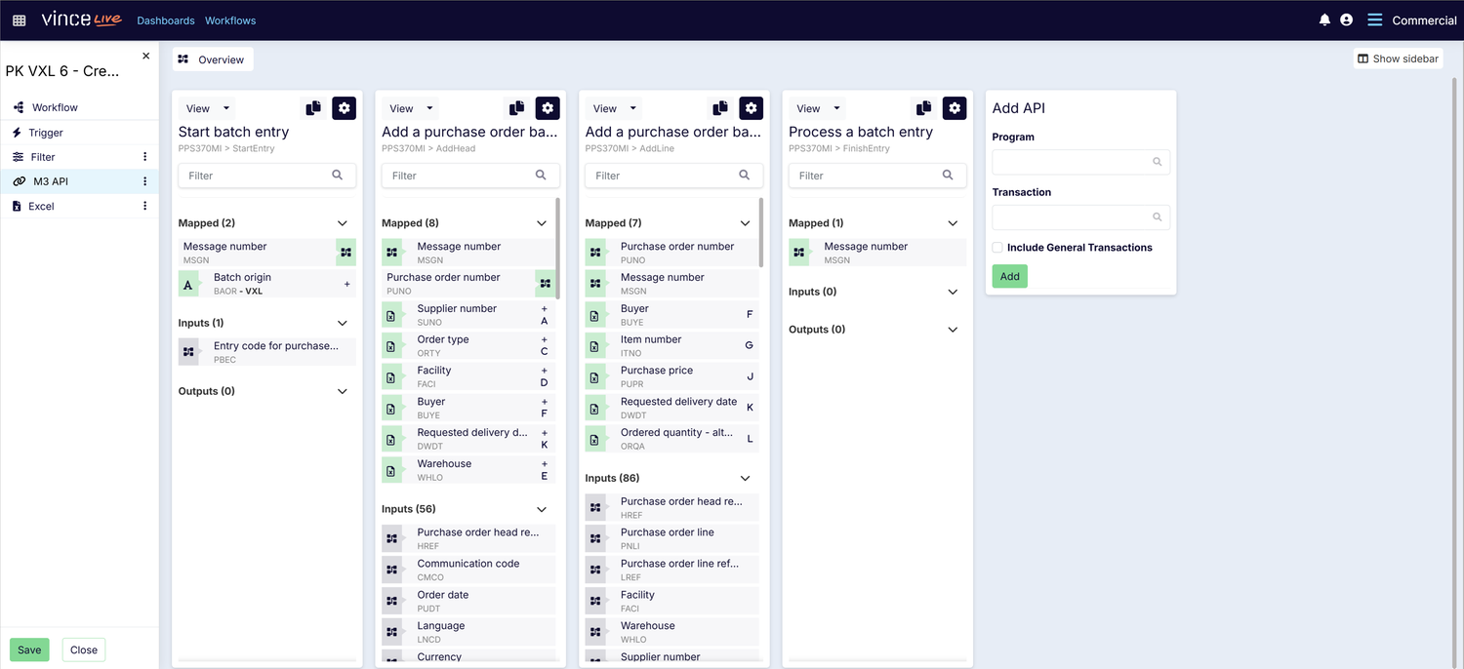This screenshot has width=1464, height=669.
Task: Enable the Include General Transactions checkbox
Action: [996, 248]
